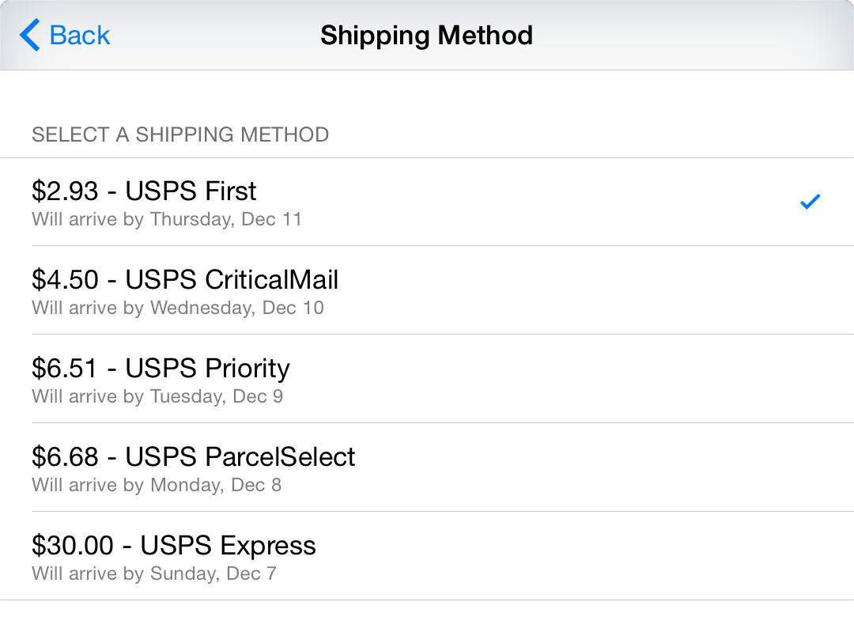Tap the Tuesday, Dec 9 arrival line
854x632 pixels.
pyautogui.click(x=157, y=396)
